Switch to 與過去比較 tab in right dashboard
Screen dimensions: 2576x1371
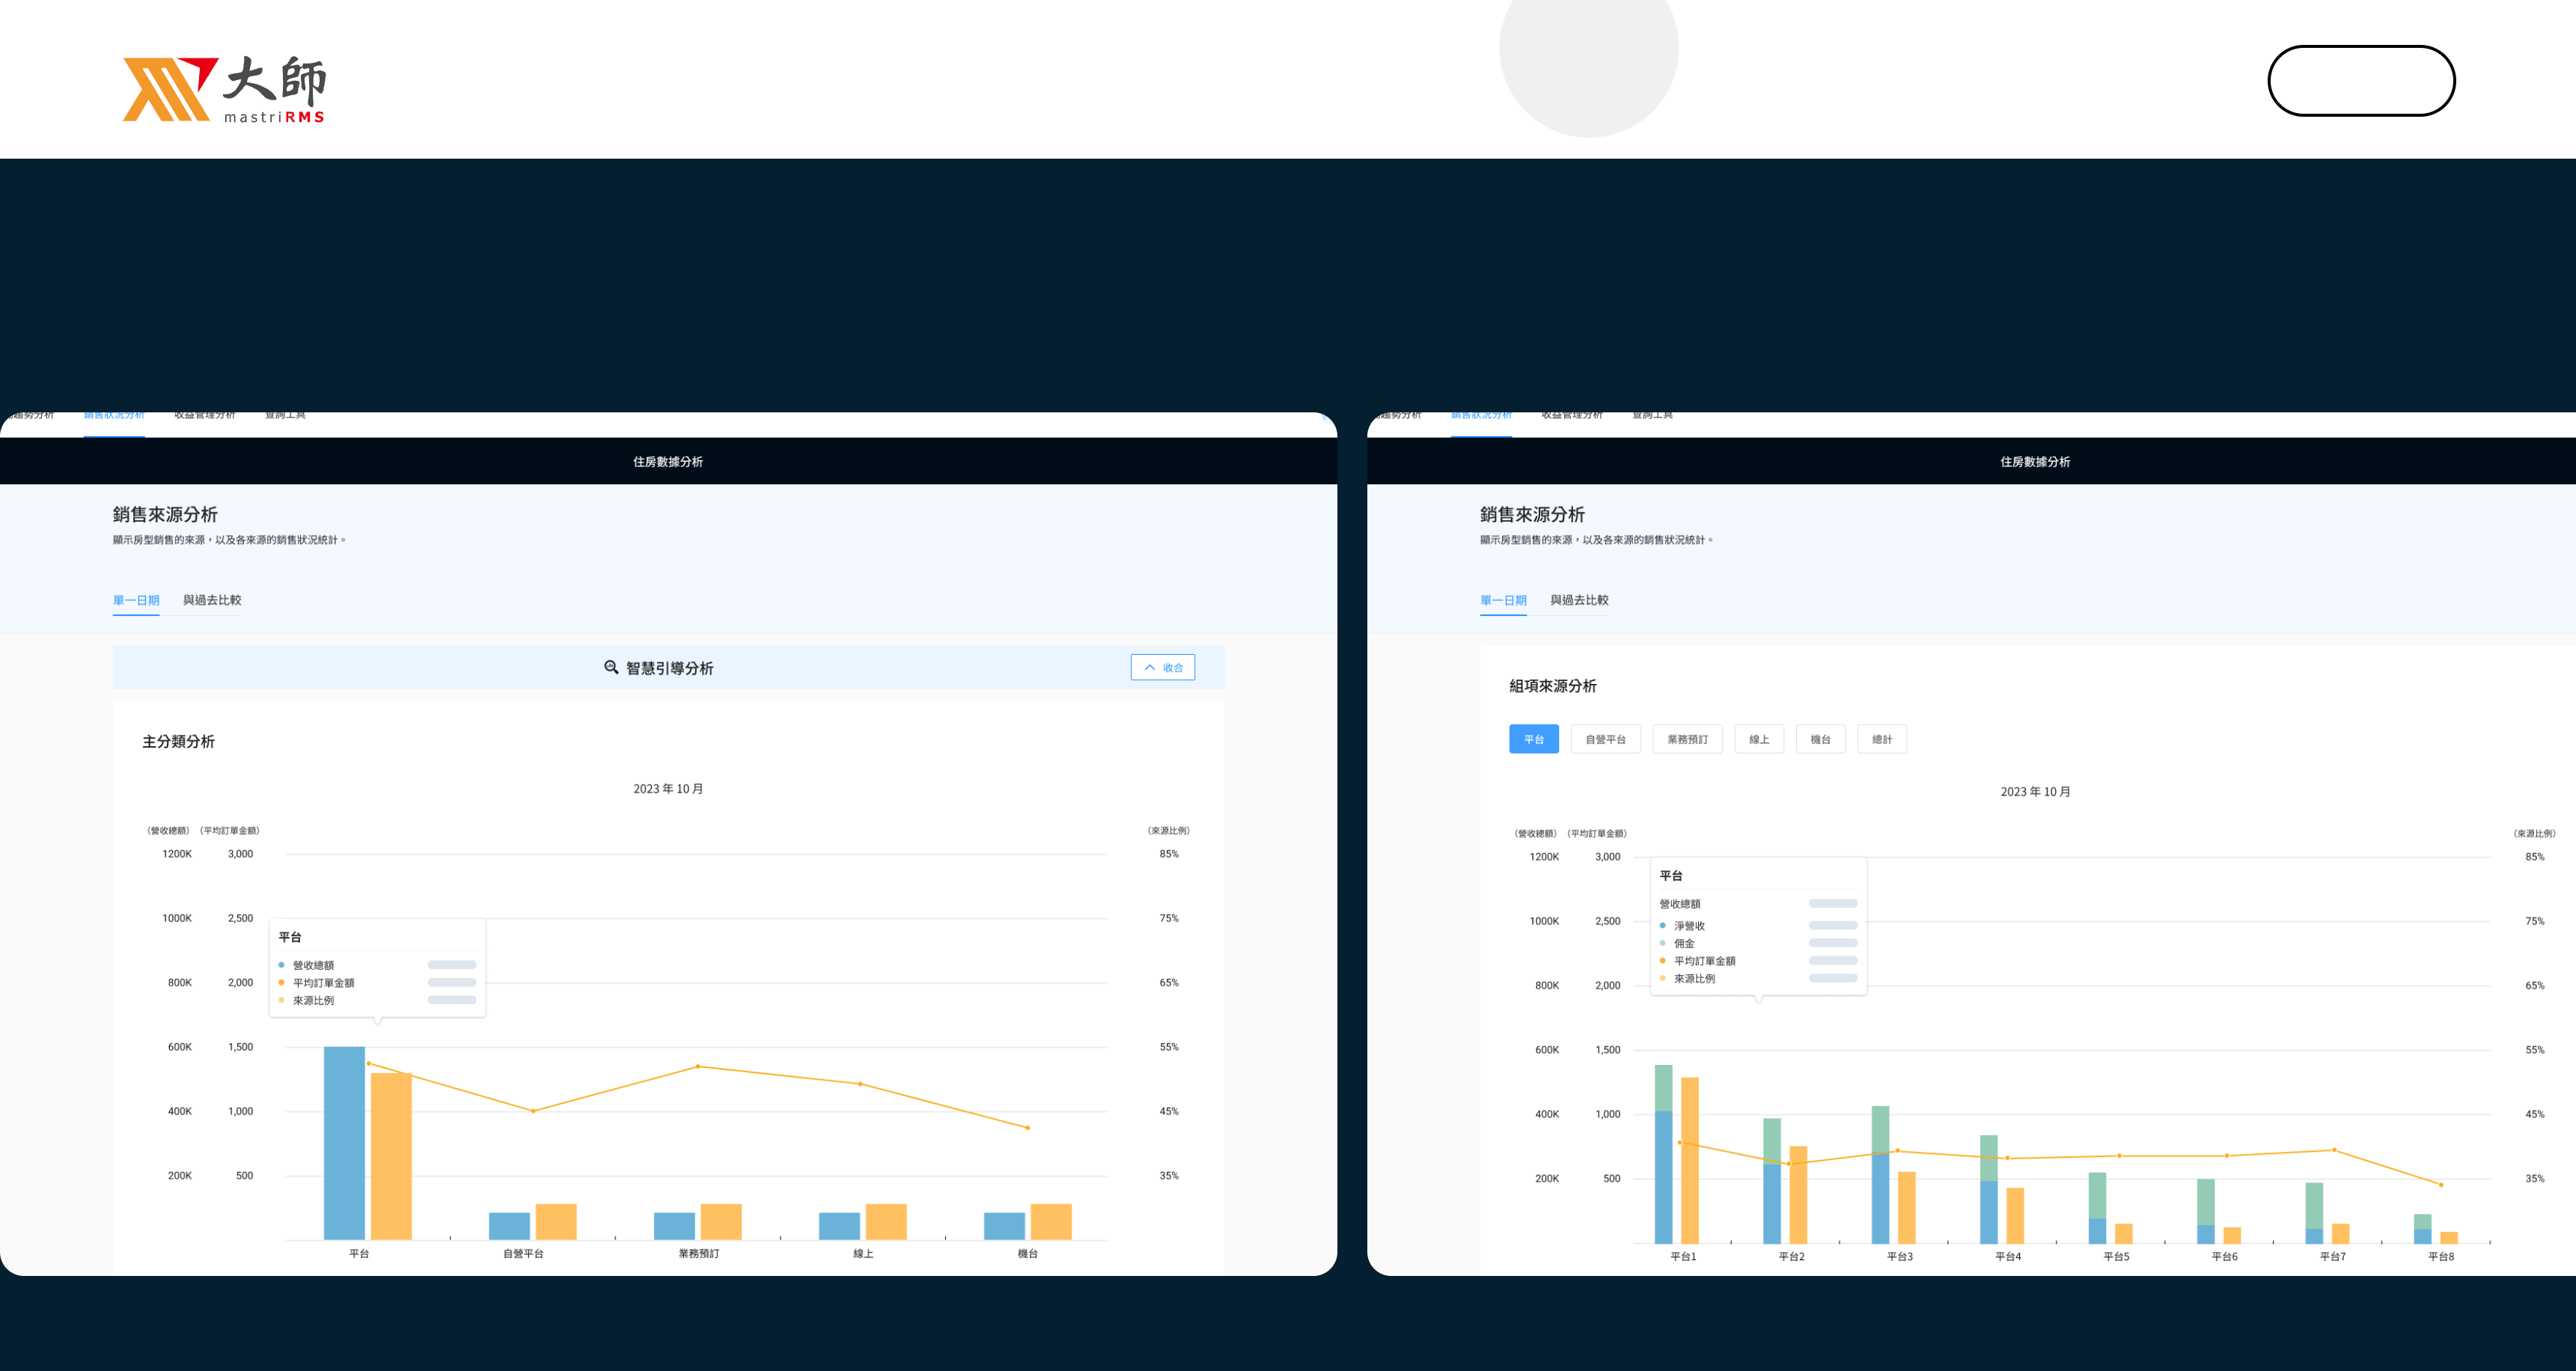(1579, 600)
